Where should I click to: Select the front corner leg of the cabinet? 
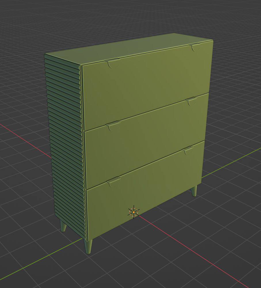click(89, 247)
